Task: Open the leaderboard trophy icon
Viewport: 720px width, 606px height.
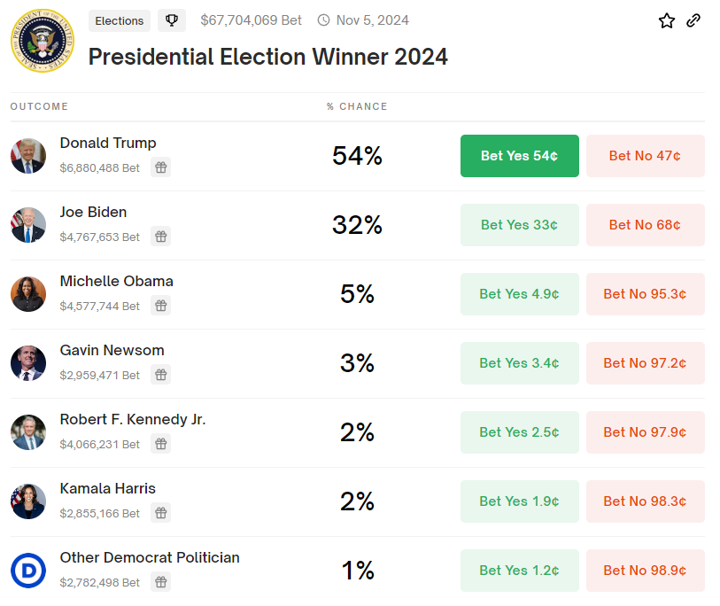Action: pyautogui.click(x=171, y=20)
